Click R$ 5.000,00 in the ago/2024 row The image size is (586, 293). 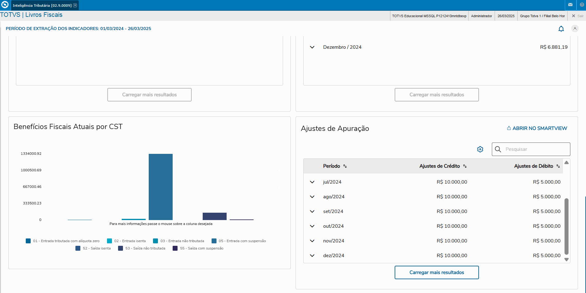click(x=547, y=197)
